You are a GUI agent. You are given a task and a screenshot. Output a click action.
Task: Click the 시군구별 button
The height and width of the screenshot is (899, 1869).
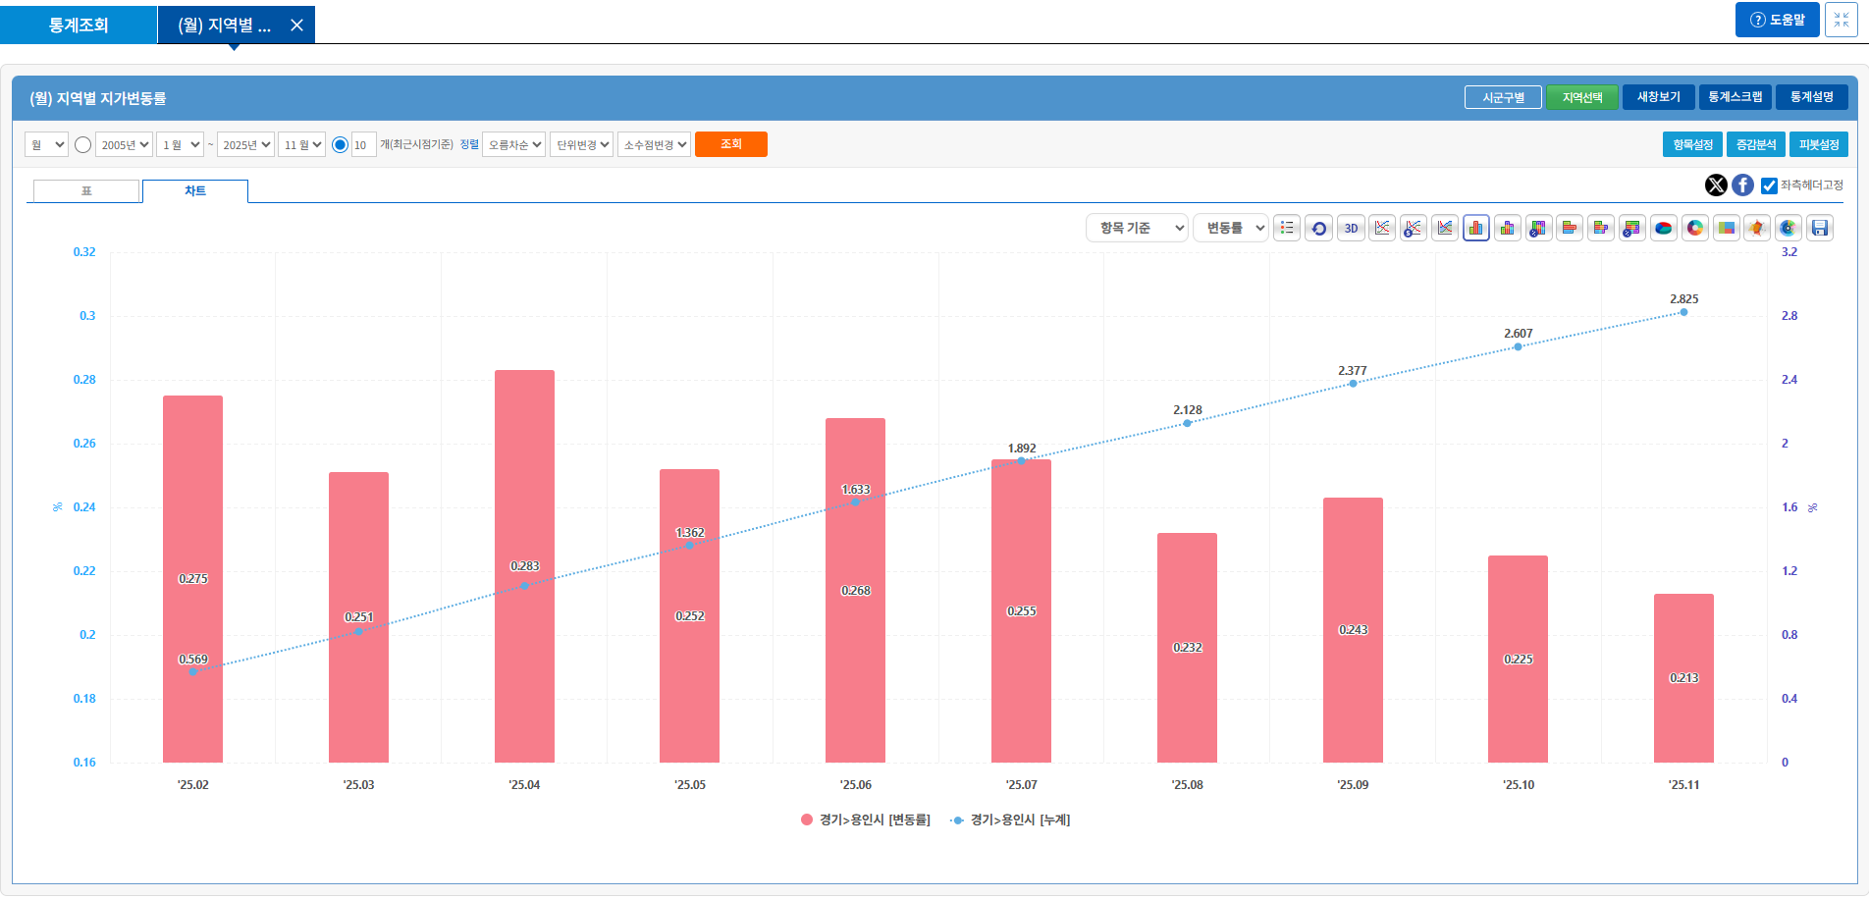click(x=1503, y=97)
